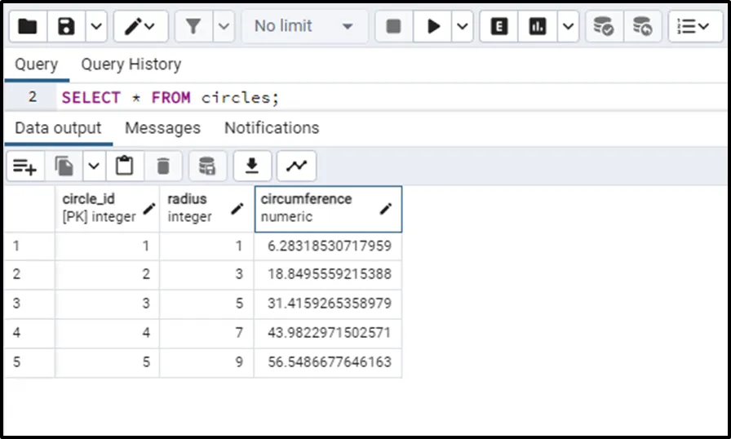Click the Save Data Changes icon
731x439 pixels.
point(207,166)
